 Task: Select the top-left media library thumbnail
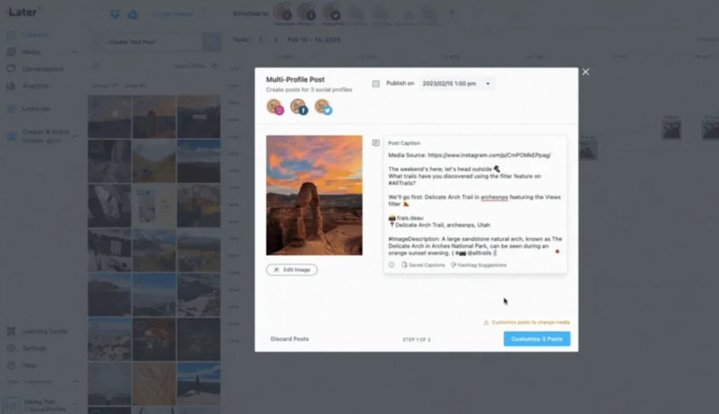[x=109, y=116]
